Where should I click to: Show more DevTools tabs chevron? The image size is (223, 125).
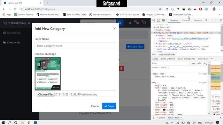(x=206, y=20)
